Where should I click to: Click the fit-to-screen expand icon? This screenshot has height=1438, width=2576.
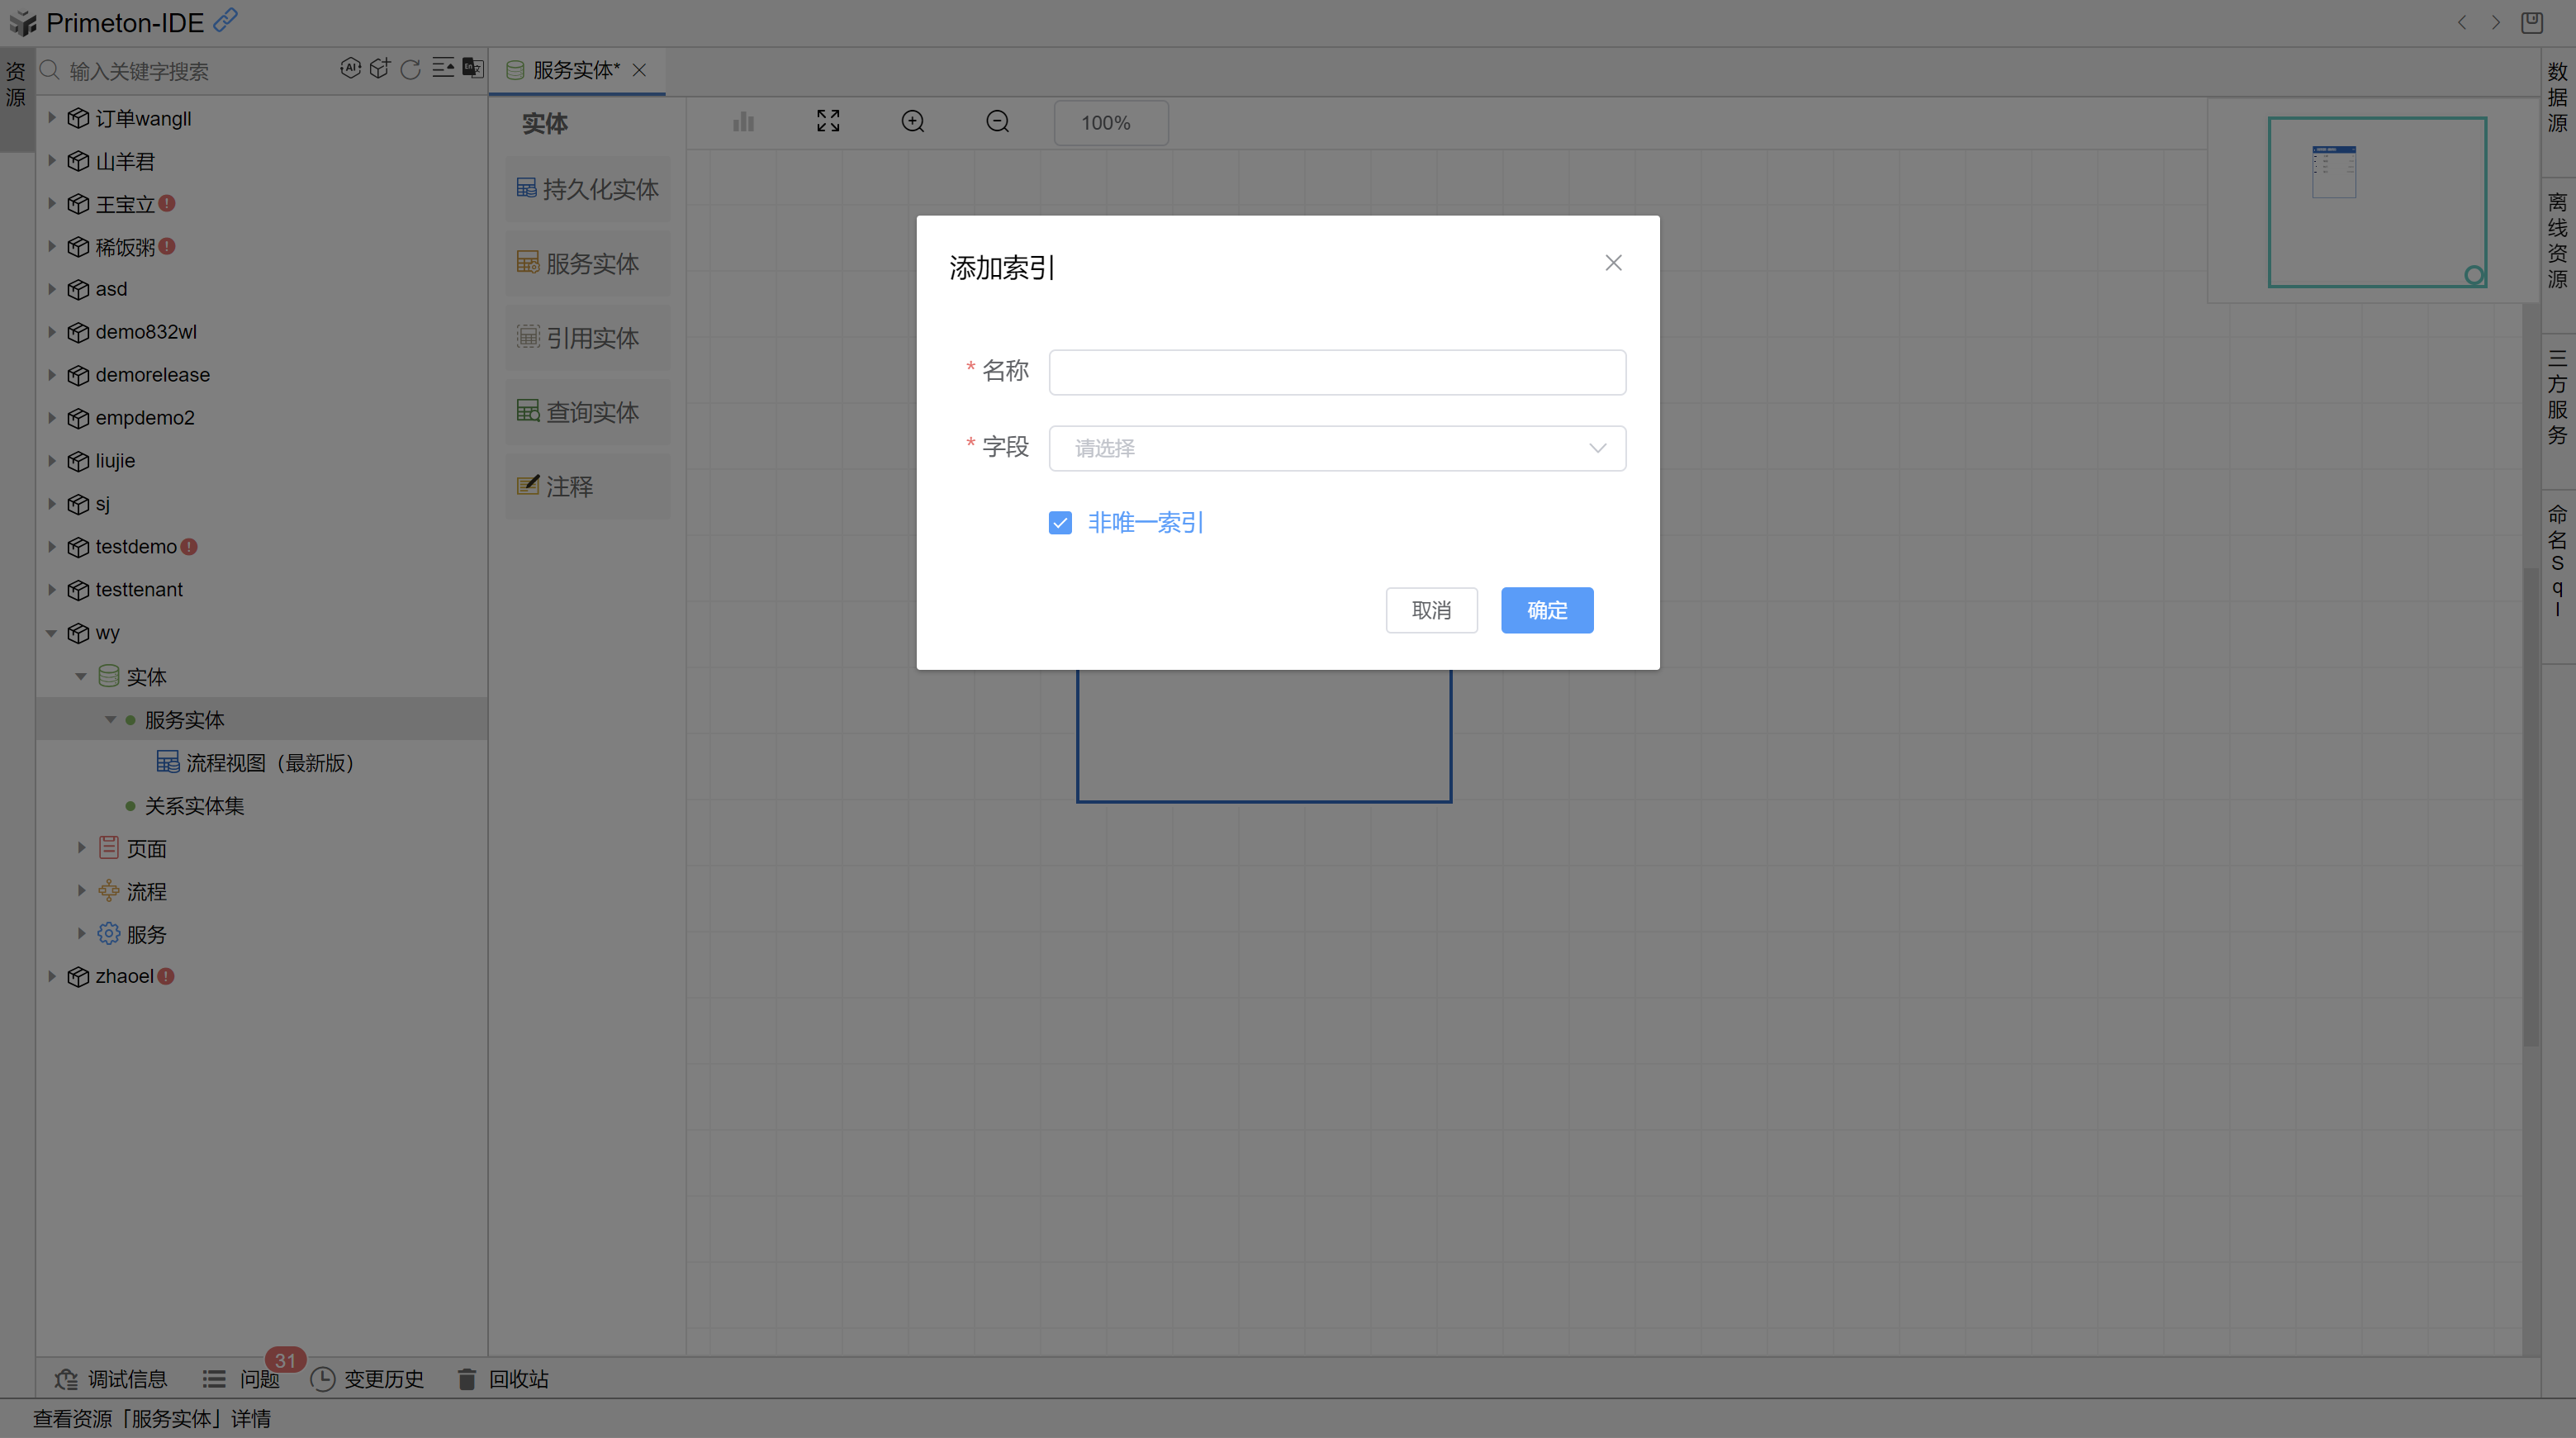point(828,122)
